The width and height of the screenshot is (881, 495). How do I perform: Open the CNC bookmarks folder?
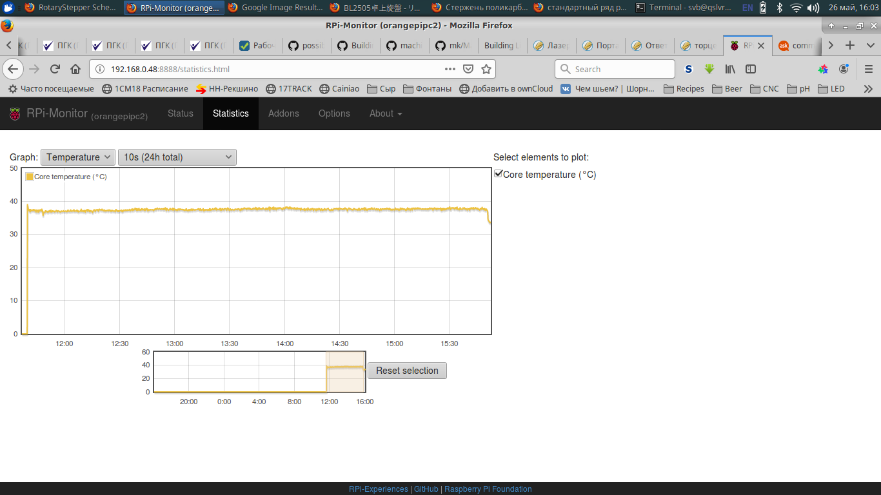click(764, 89)
